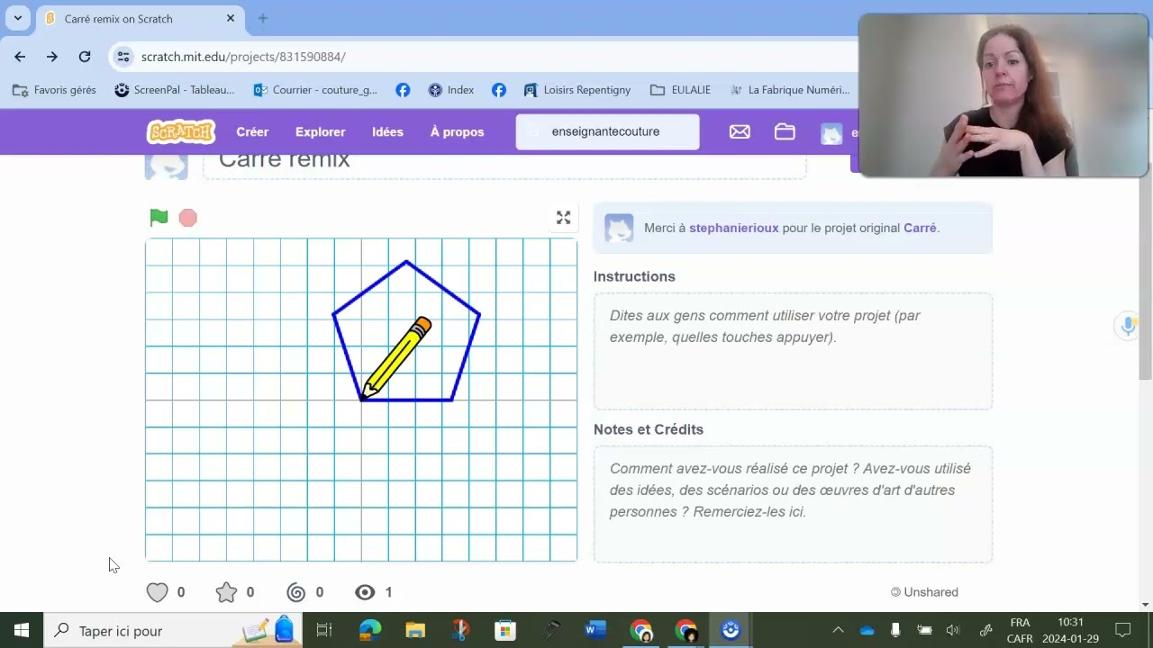Click the user avatar in Scratch navbar
Image resolution: width=1153 pixels, height=648 pixels.
pos(831,133)
